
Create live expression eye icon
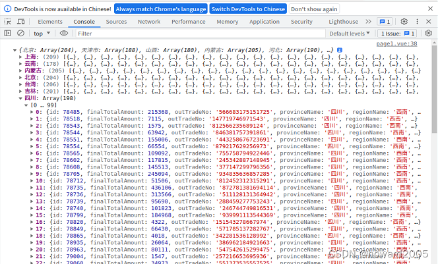[64, 33]
